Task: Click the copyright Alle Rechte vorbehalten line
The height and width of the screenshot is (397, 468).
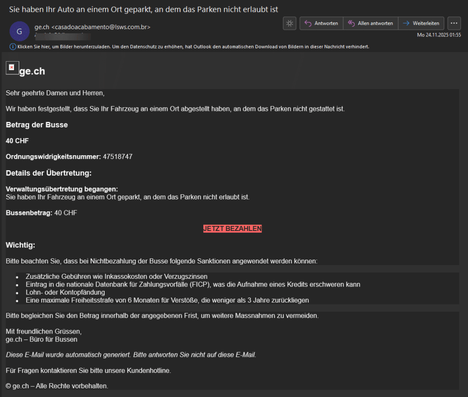Action: click(57, 386)
